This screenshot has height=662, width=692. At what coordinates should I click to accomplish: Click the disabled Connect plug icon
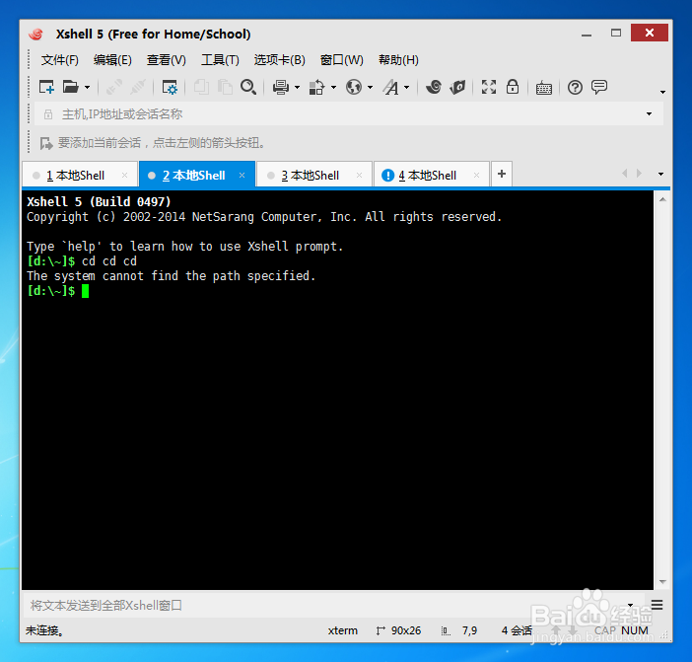pyautogui.click(x=114, y=87)
